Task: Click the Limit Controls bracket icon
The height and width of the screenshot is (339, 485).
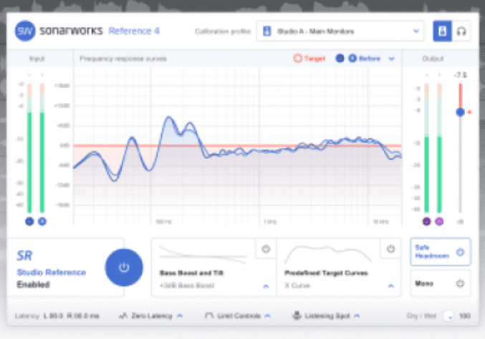Action: tap(209, 315)
